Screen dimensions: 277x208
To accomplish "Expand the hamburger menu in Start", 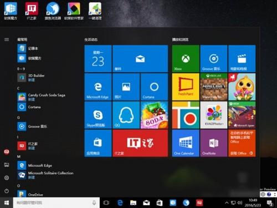I will [7, 39].
